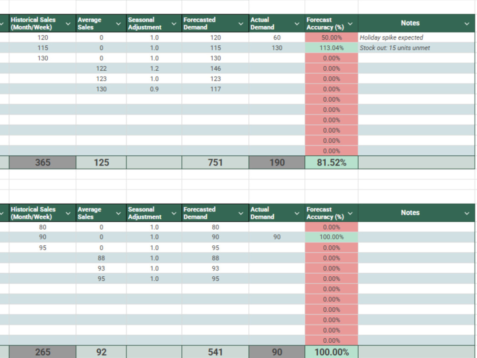This screenshot has height=358, width=477.
Task: Open bottom table Actual Demand filter arrow
Action: (x=297, y=213)
